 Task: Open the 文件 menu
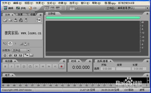pyautogui.click(x=6, y=3)
